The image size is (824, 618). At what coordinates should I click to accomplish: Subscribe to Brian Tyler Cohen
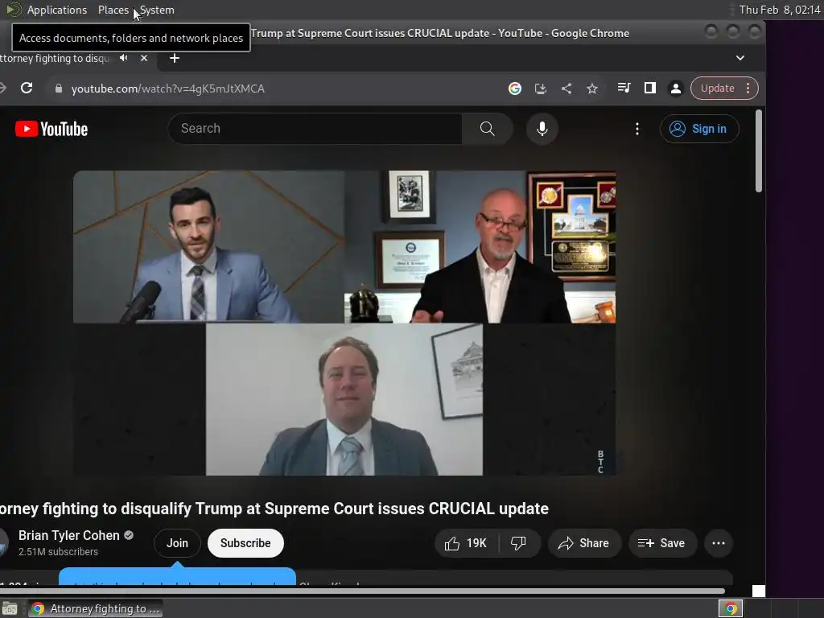(245, 543)
